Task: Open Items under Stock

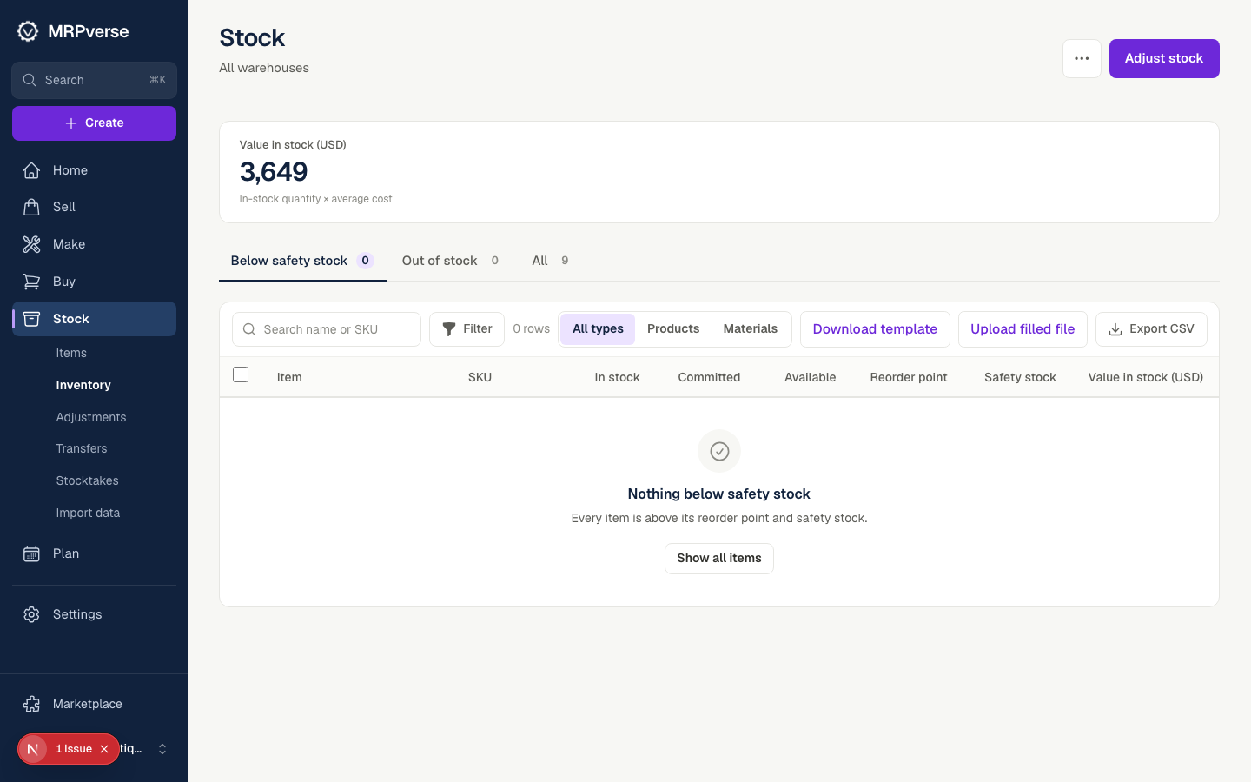Action: coord(71,353)
